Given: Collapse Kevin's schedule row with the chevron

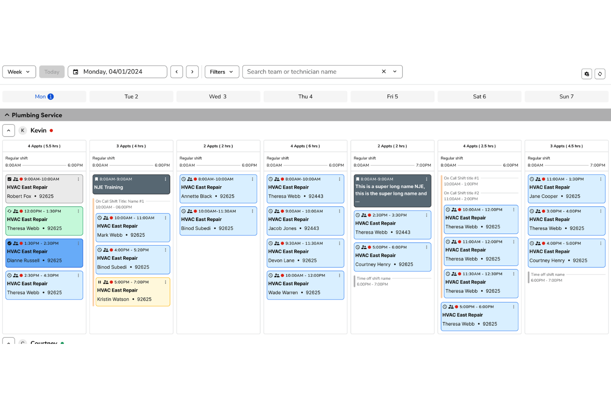Looking at the screenshot, I should click(9, 130).
